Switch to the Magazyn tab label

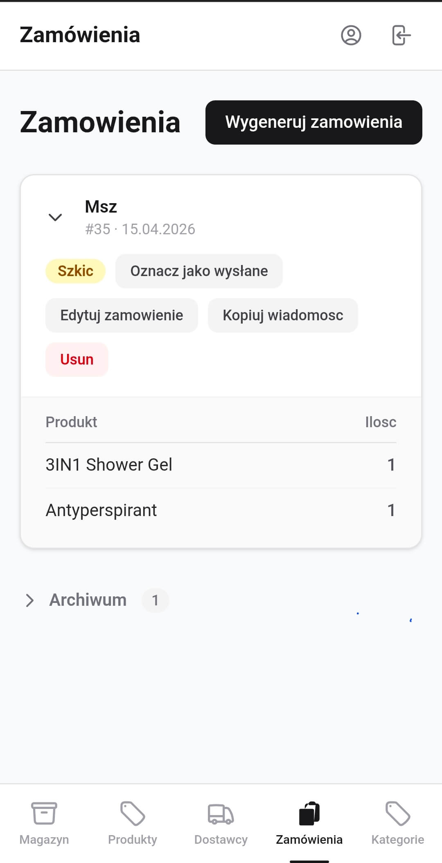44,840
